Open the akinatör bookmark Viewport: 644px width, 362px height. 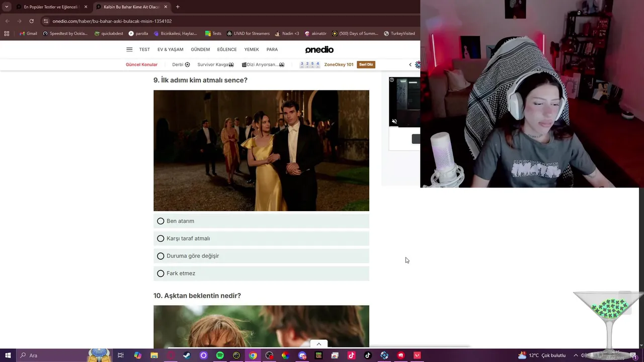pos(315,34)
